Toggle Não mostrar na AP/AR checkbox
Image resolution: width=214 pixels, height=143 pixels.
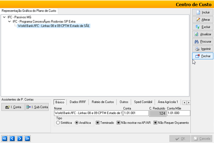point(118,123)
